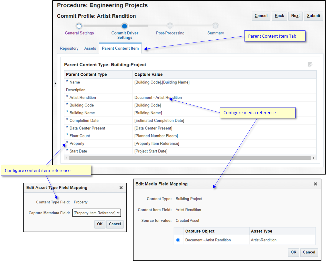This screenshot has width=326, height=261.
Task: Cancel the Edit Asset Type Field Mapping dialog
Action: (115, 224)
